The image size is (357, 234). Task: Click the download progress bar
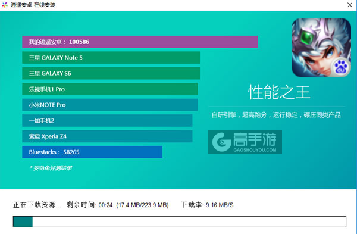pyautogui.click(x=180, y=221)
